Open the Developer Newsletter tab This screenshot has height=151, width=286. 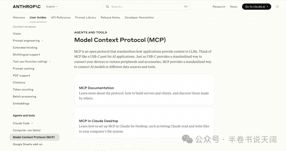pos(139,17)
